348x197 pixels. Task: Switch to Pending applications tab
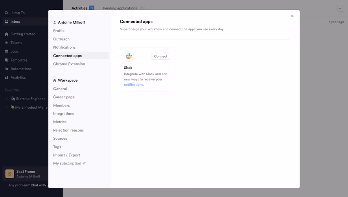click(x=120, y=8)
